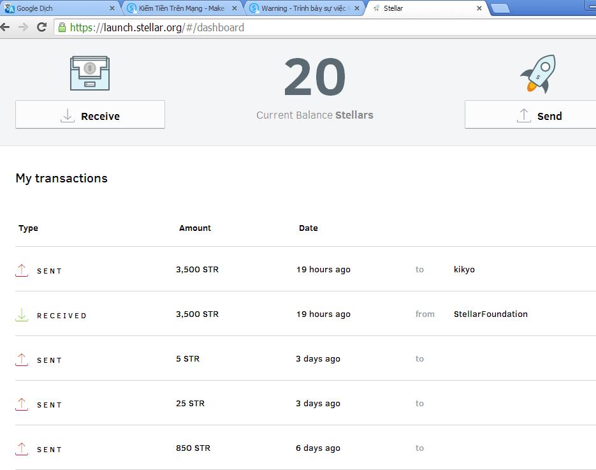Click the Type column header
The image size is (596, 470).
pos(29,228)
